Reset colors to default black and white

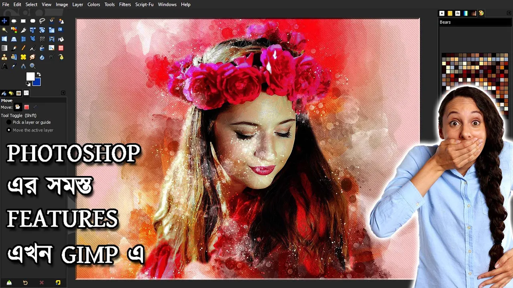click(28, 84)
